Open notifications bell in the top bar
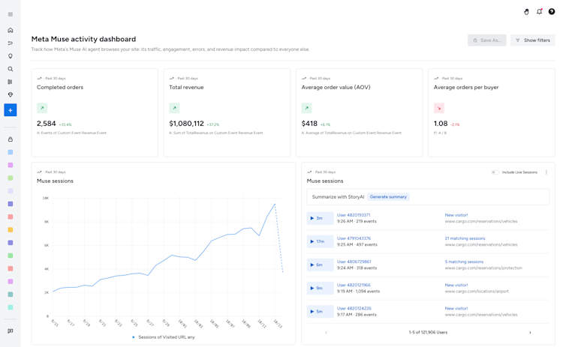 coord(539,12)
